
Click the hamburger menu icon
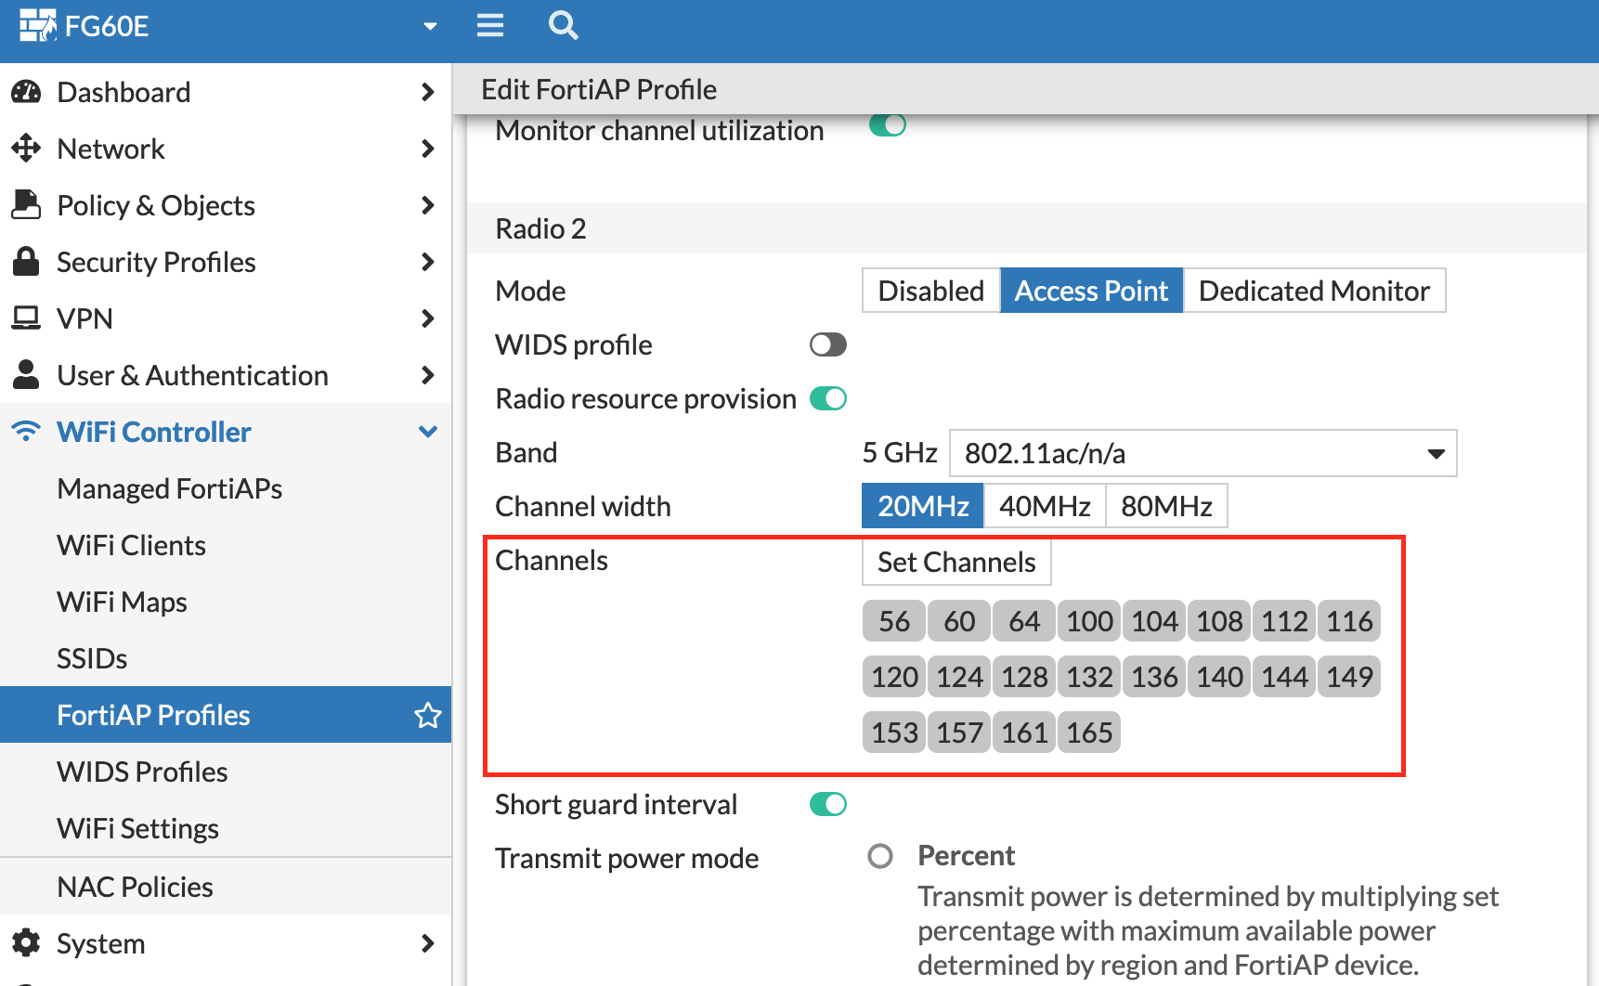[x=489, y=26]
